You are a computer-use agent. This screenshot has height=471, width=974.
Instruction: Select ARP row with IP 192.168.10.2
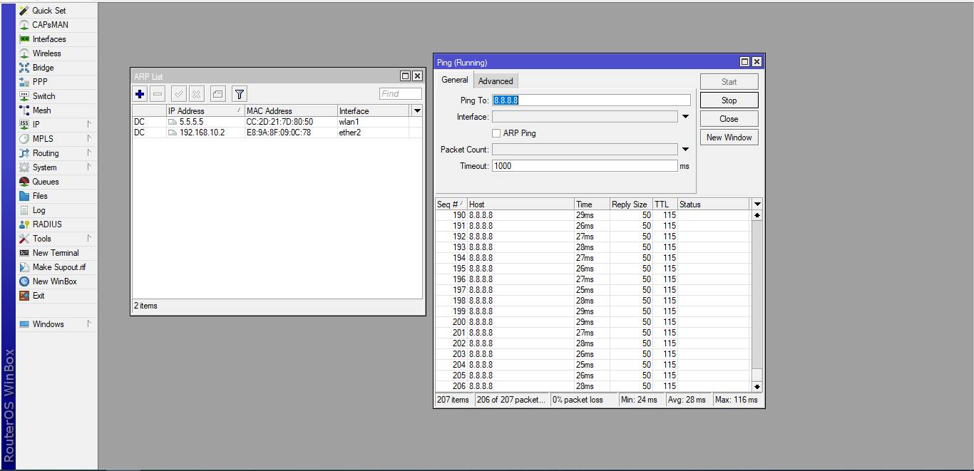coord(277,133)
